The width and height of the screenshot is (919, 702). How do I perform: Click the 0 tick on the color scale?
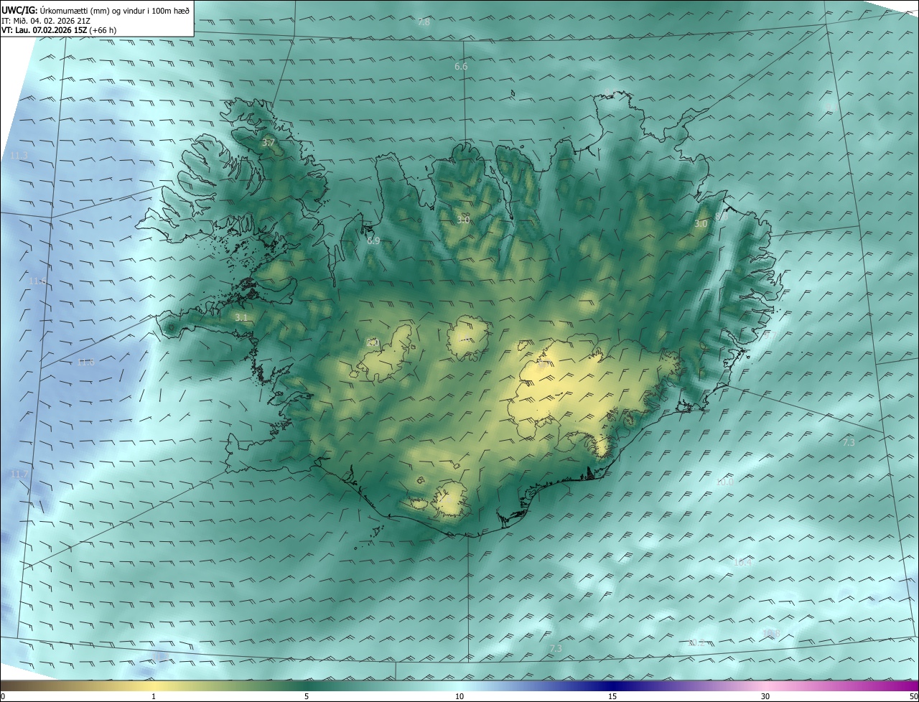pos(3,696)
